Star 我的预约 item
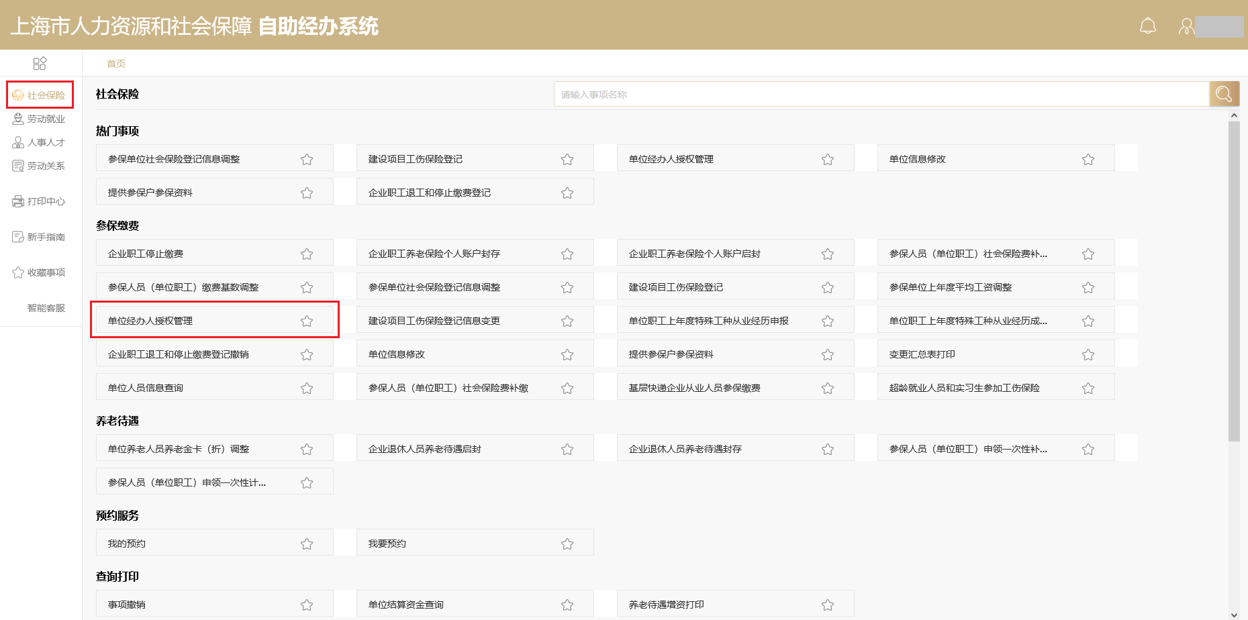The height and width of the screenshot is (620, 1248). click(x=307, y=544)
